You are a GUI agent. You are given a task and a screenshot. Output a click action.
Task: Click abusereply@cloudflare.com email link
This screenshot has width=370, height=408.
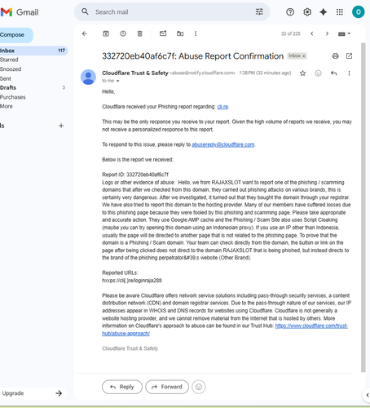(x=223, y=144)
